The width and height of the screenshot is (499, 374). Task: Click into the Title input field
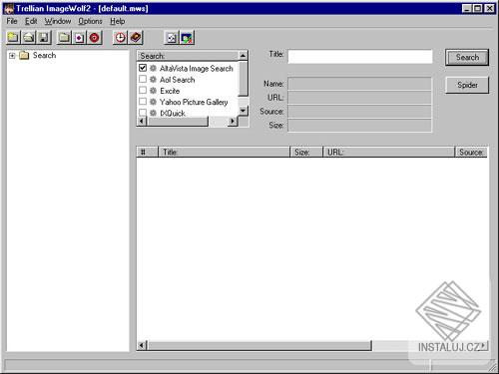coord(360,57)
